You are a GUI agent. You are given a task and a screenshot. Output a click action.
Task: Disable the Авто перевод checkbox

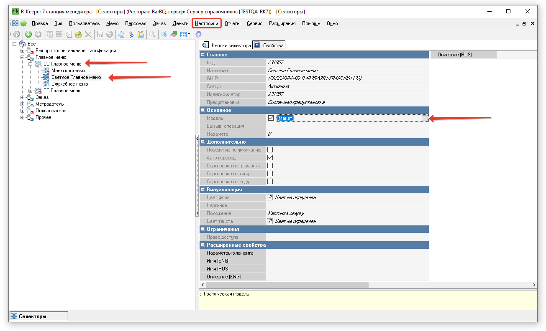pyautogui.click(x=270, y=158)
